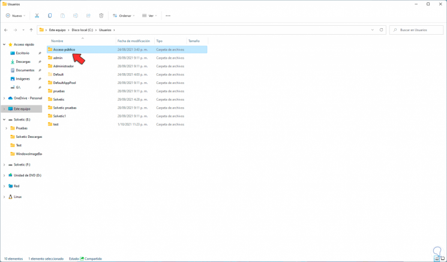Expand the Este equipo tree node

pos(4,109)
